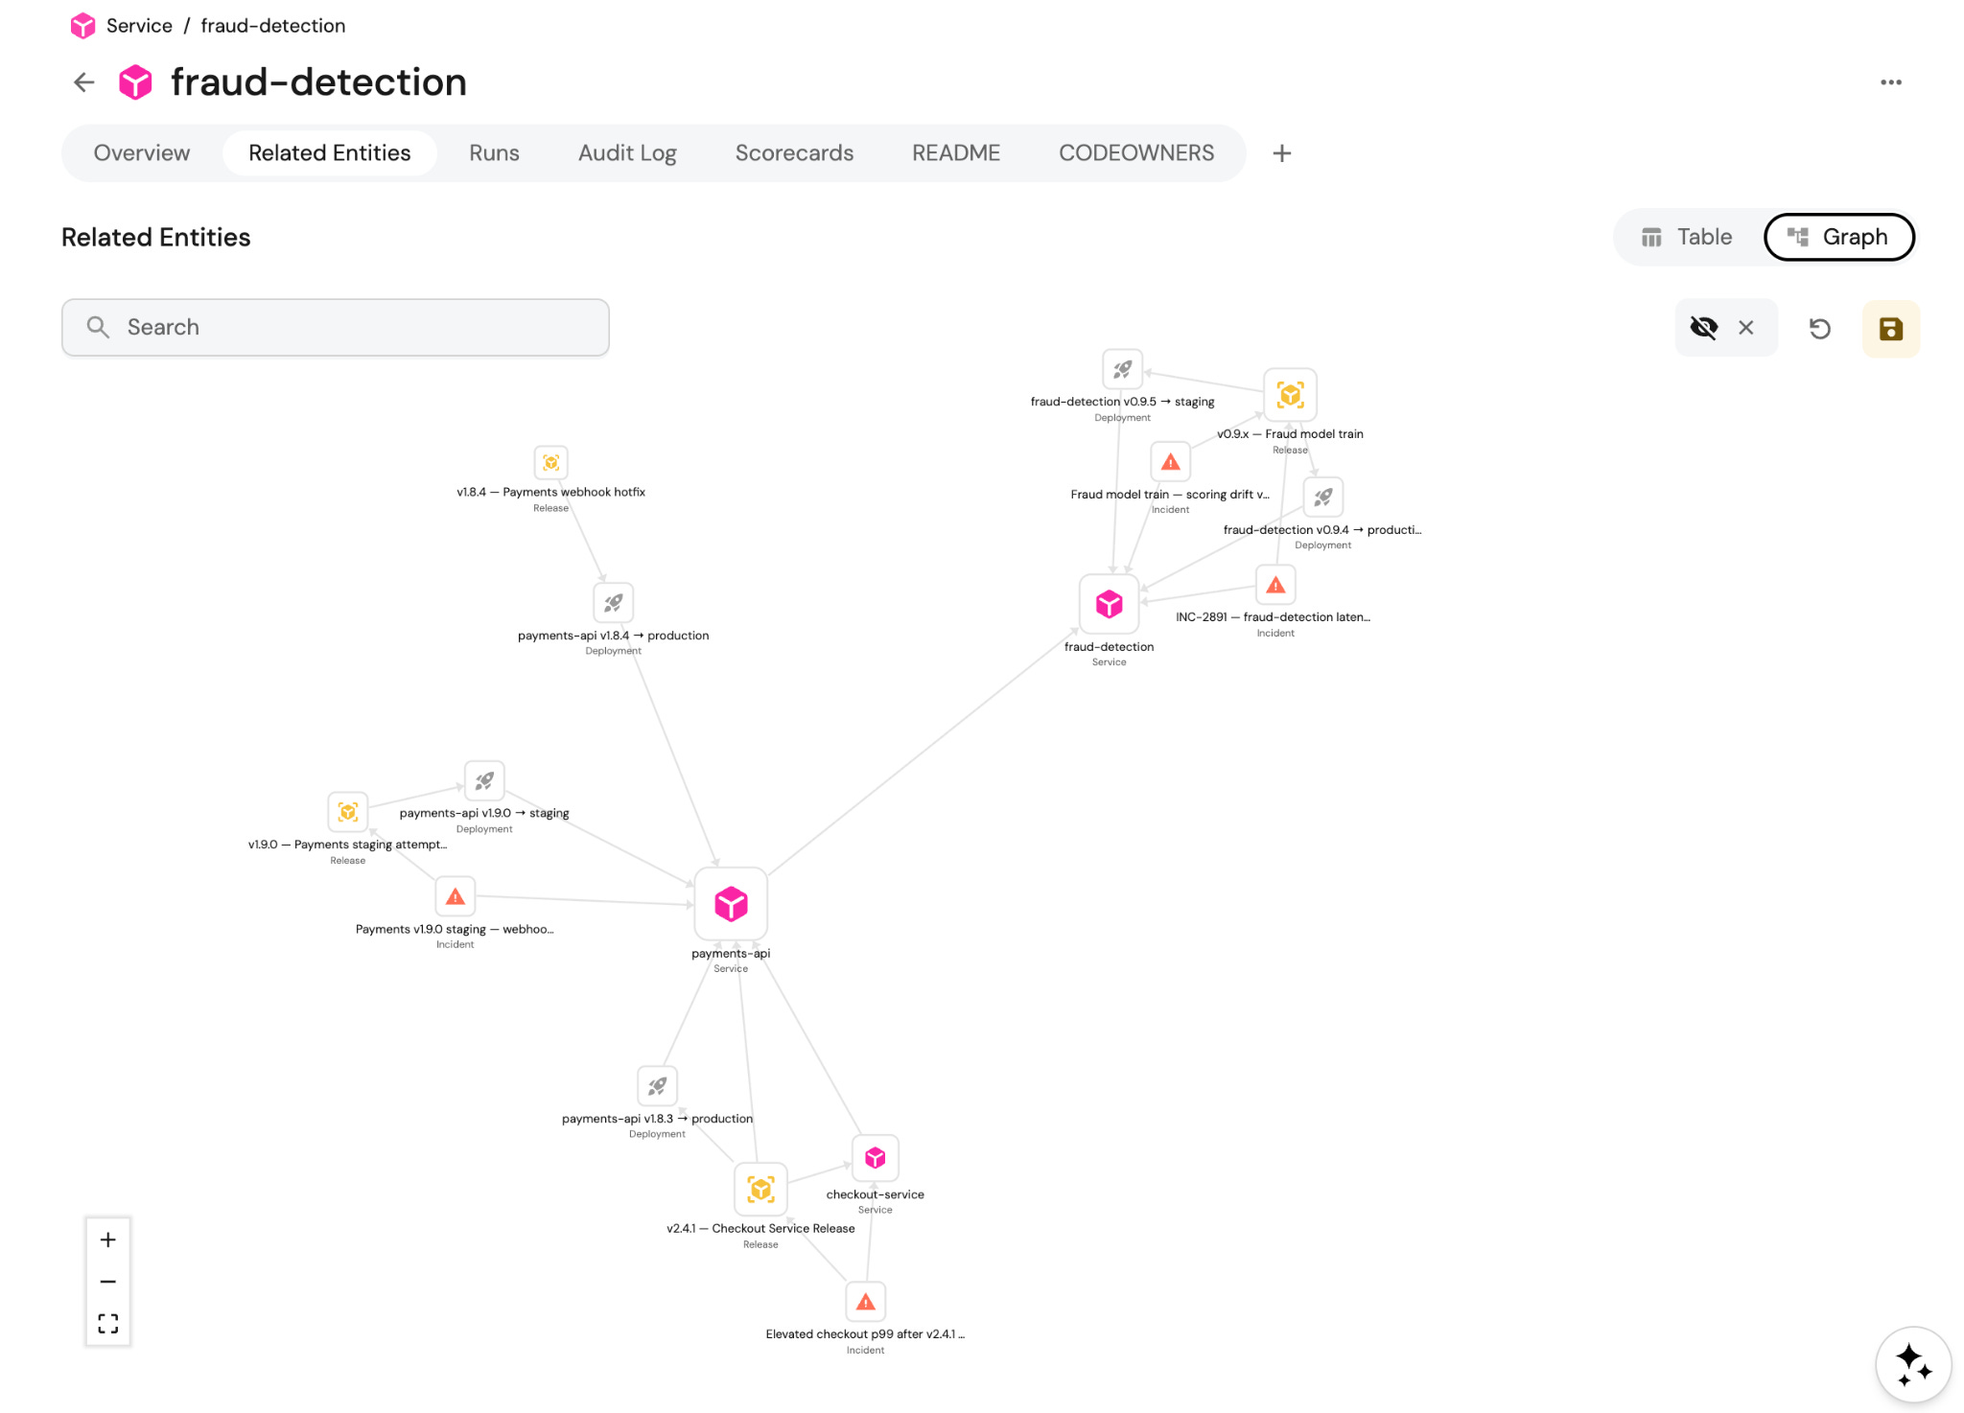
Task: Click the payments-api service node
Action: pos(731,903)
